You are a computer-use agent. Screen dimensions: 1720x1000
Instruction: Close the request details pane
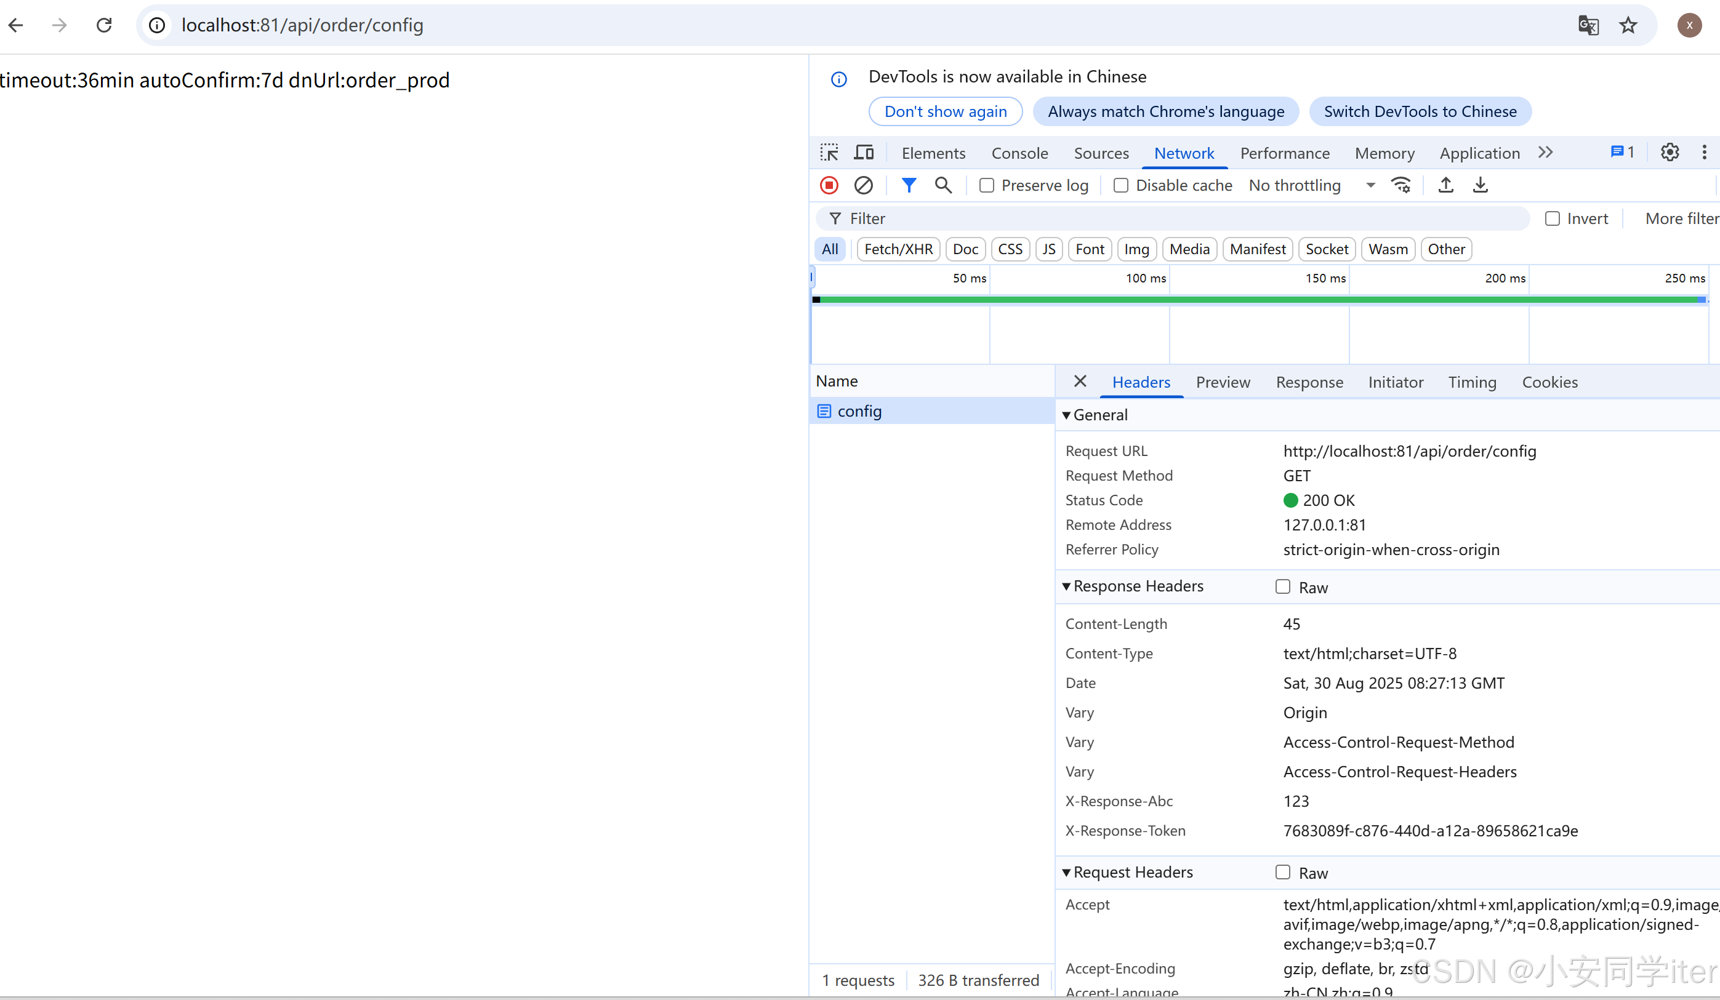pyautogui.click(x=1080, y=382)
